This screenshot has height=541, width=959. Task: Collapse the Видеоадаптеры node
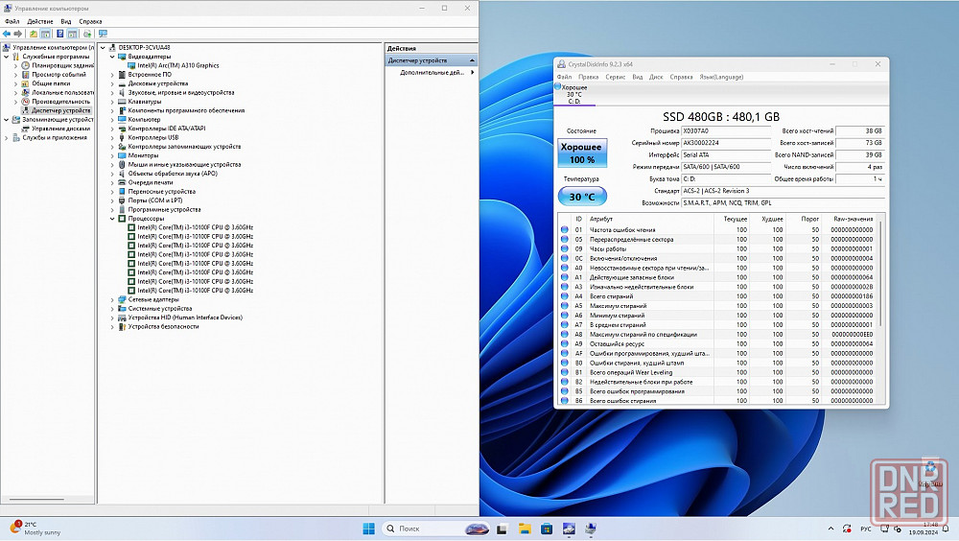[x=112, y=57]
